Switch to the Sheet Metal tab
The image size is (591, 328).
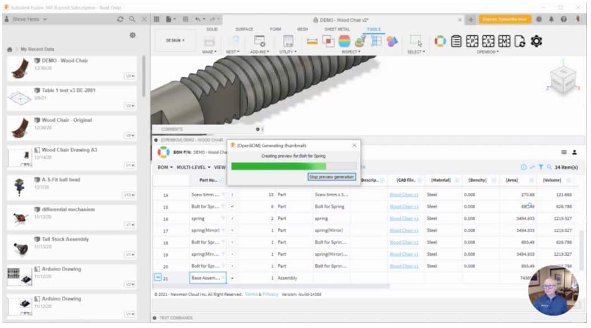337,29
